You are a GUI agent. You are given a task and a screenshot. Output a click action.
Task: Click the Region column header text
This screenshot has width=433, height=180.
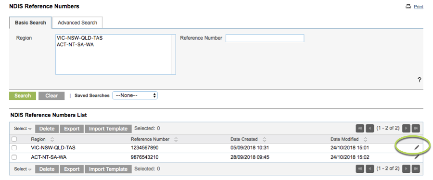click(x=38, y=139)
